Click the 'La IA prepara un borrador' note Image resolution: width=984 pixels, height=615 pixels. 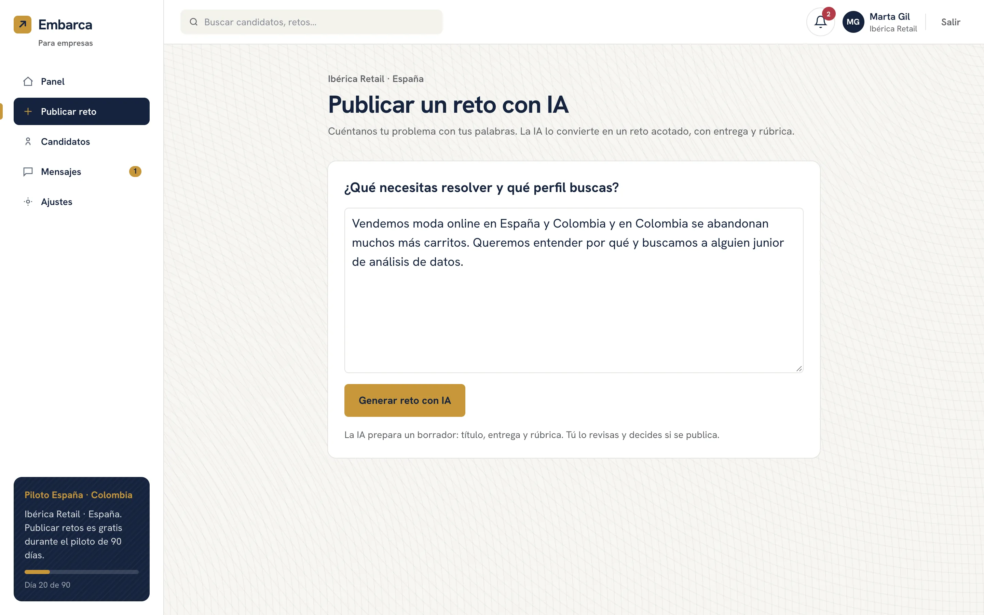point(532,435)
